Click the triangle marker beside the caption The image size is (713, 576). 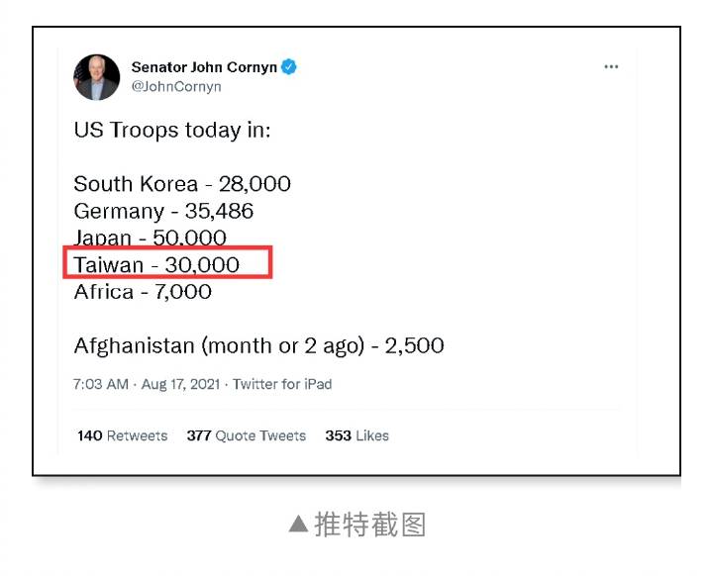point(298,524)
